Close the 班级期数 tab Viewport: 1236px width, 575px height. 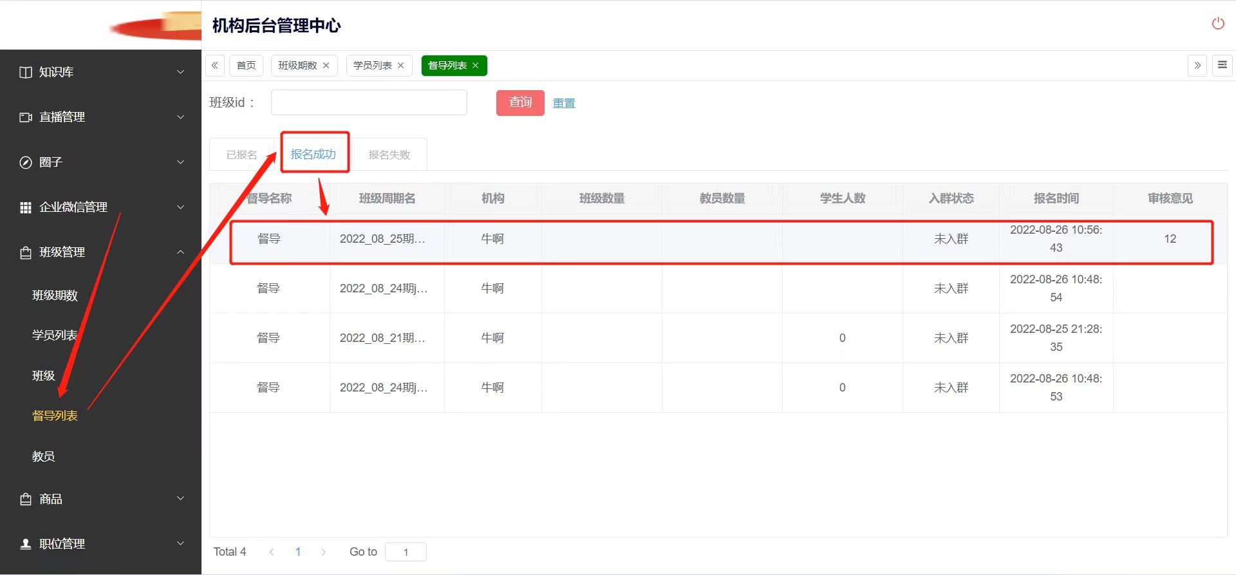pos(326,66)
